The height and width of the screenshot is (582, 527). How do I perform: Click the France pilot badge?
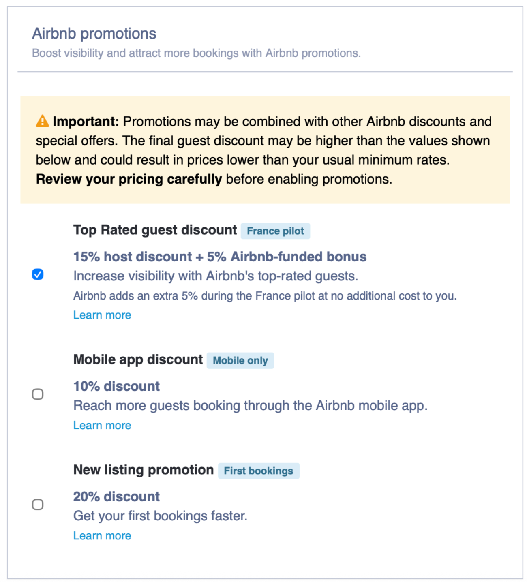click(275, 231)
